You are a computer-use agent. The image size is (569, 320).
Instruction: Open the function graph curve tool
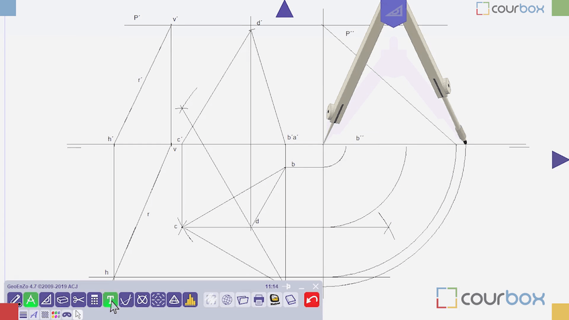pyautogui.click(x=126, y=300)
